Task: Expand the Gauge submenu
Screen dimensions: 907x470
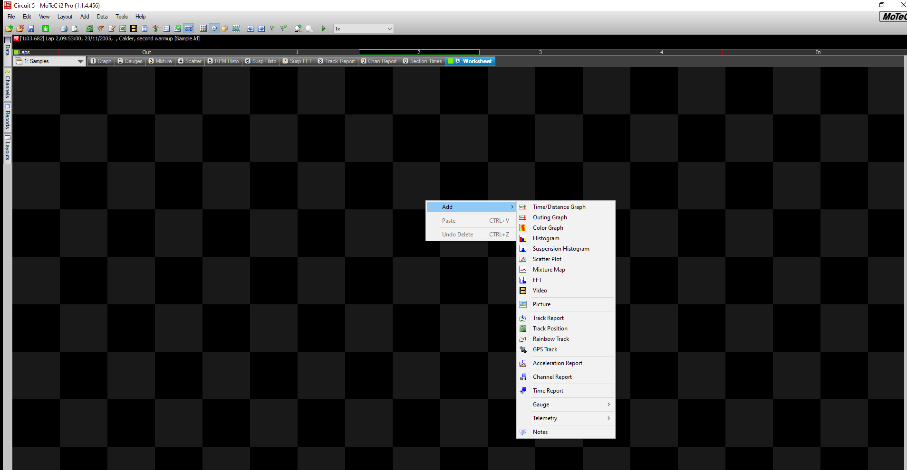Action: coord(566,404)
